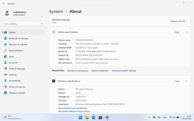Click the Gaming controller icon
Image resolution: width=194 pixels, height=121 pixels.
5,75
